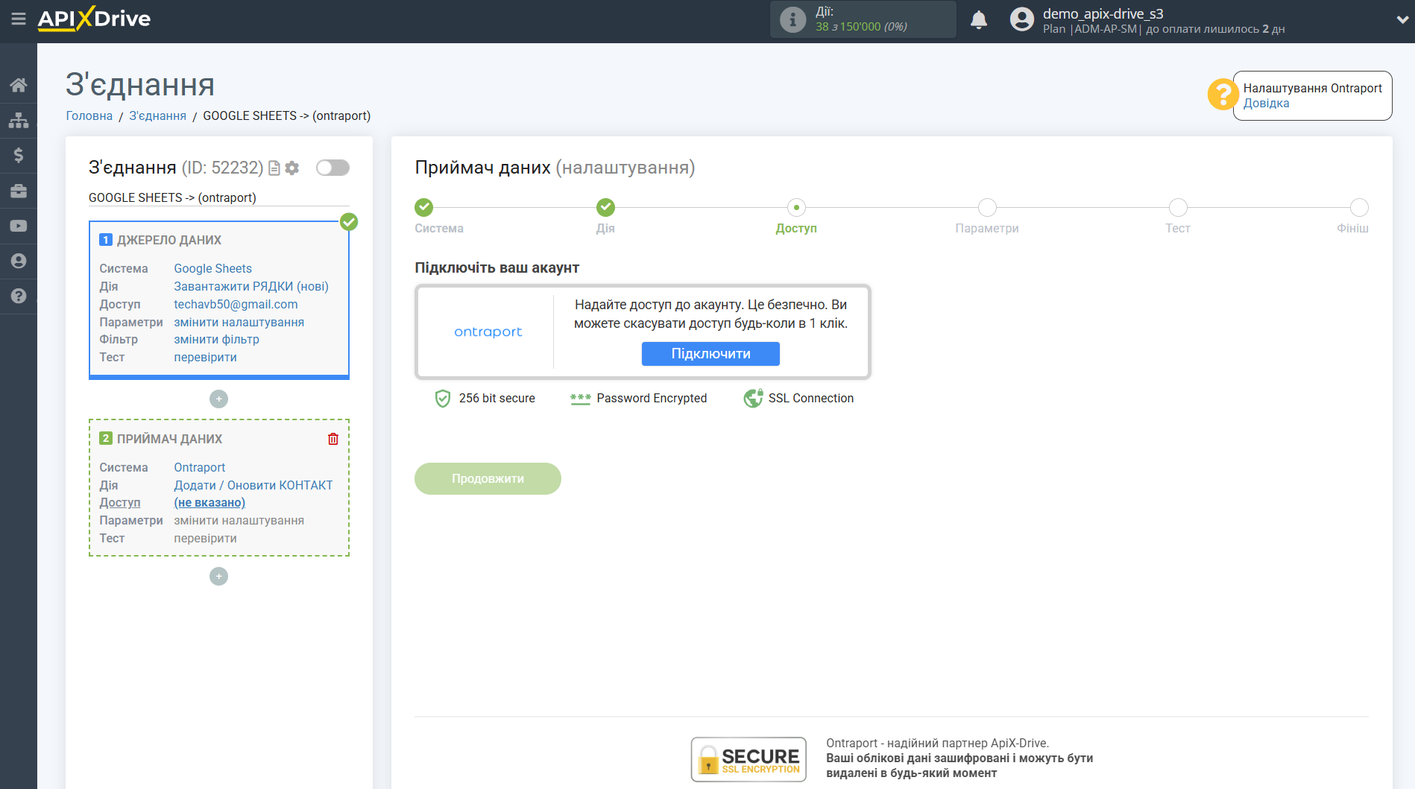Viewport: 1415px width, 789px height.
Task: Add a block below the data source
Action: 218,399
